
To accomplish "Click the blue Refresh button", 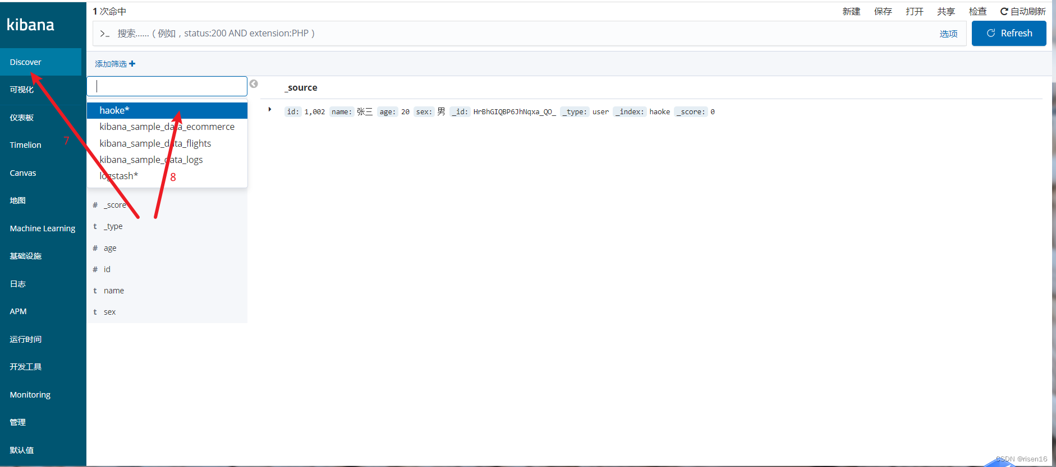I will point(1009,33).
